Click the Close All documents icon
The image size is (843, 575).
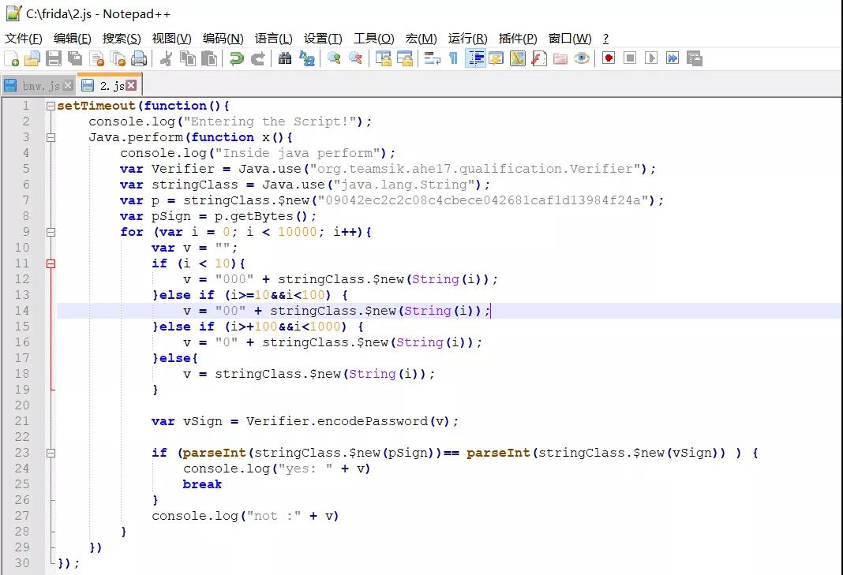pos(118,58)
